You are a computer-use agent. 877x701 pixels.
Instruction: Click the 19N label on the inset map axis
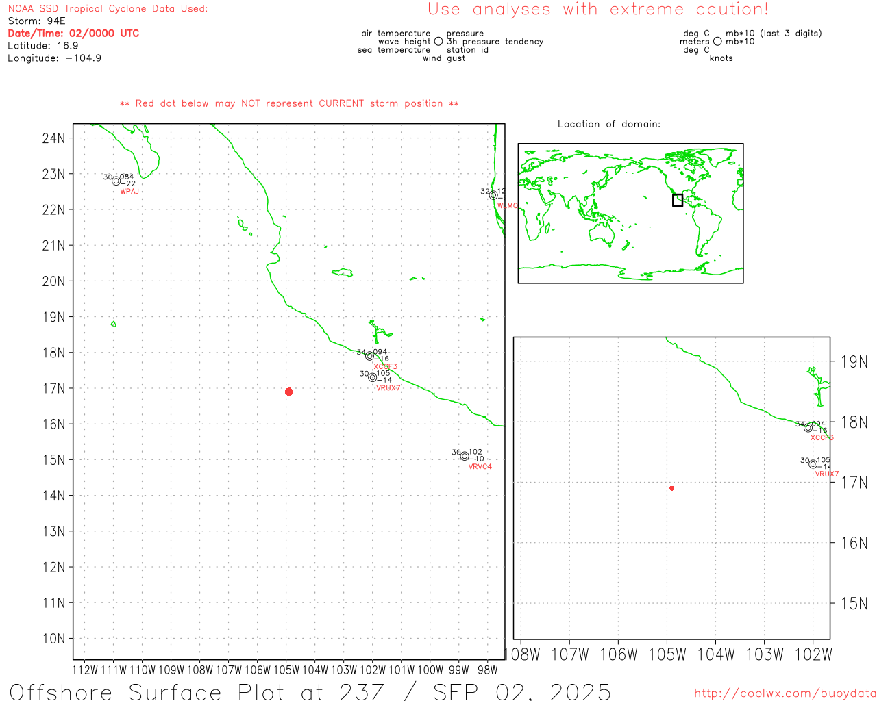[854, 361]
